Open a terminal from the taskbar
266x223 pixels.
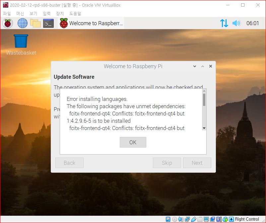[48, 23]
